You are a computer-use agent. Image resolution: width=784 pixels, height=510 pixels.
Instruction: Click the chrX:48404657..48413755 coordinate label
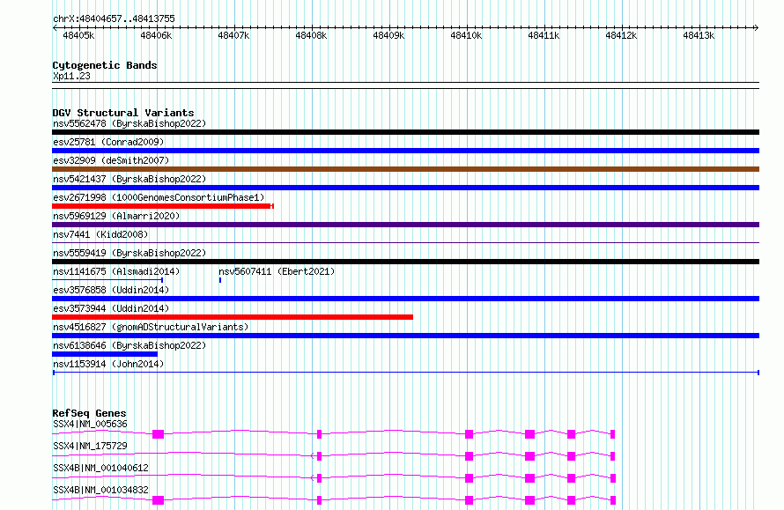pyautogui.click(x=114, y=18)
